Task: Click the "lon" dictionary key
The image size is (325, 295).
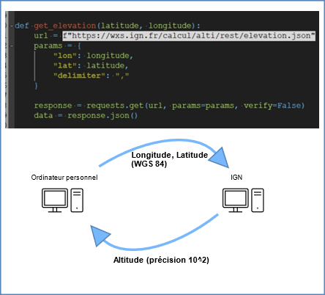Action: [x=65, y=56]
